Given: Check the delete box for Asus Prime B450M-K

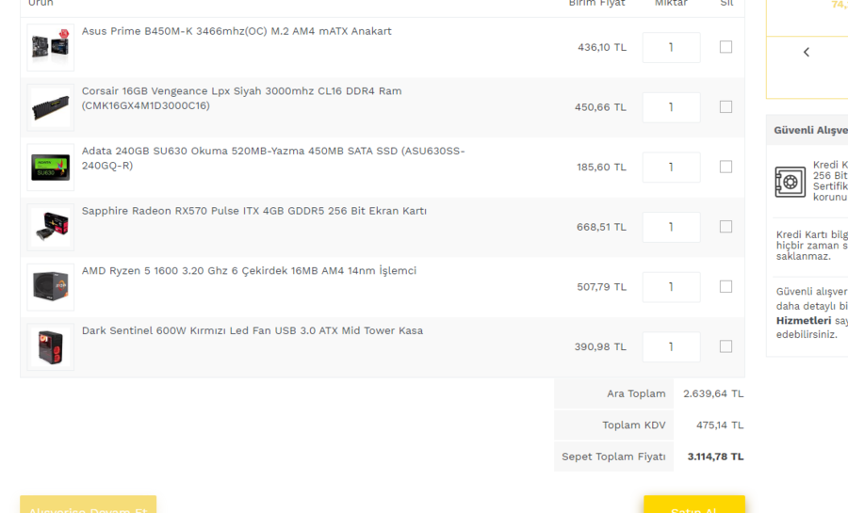Looking at the screenshot, I should click(x=726, y=47).
